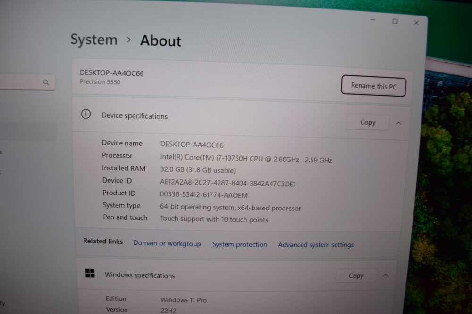This screenshot has width=472, height=314.
Task: Click the Rename this PC button
Action: point(373,86)
